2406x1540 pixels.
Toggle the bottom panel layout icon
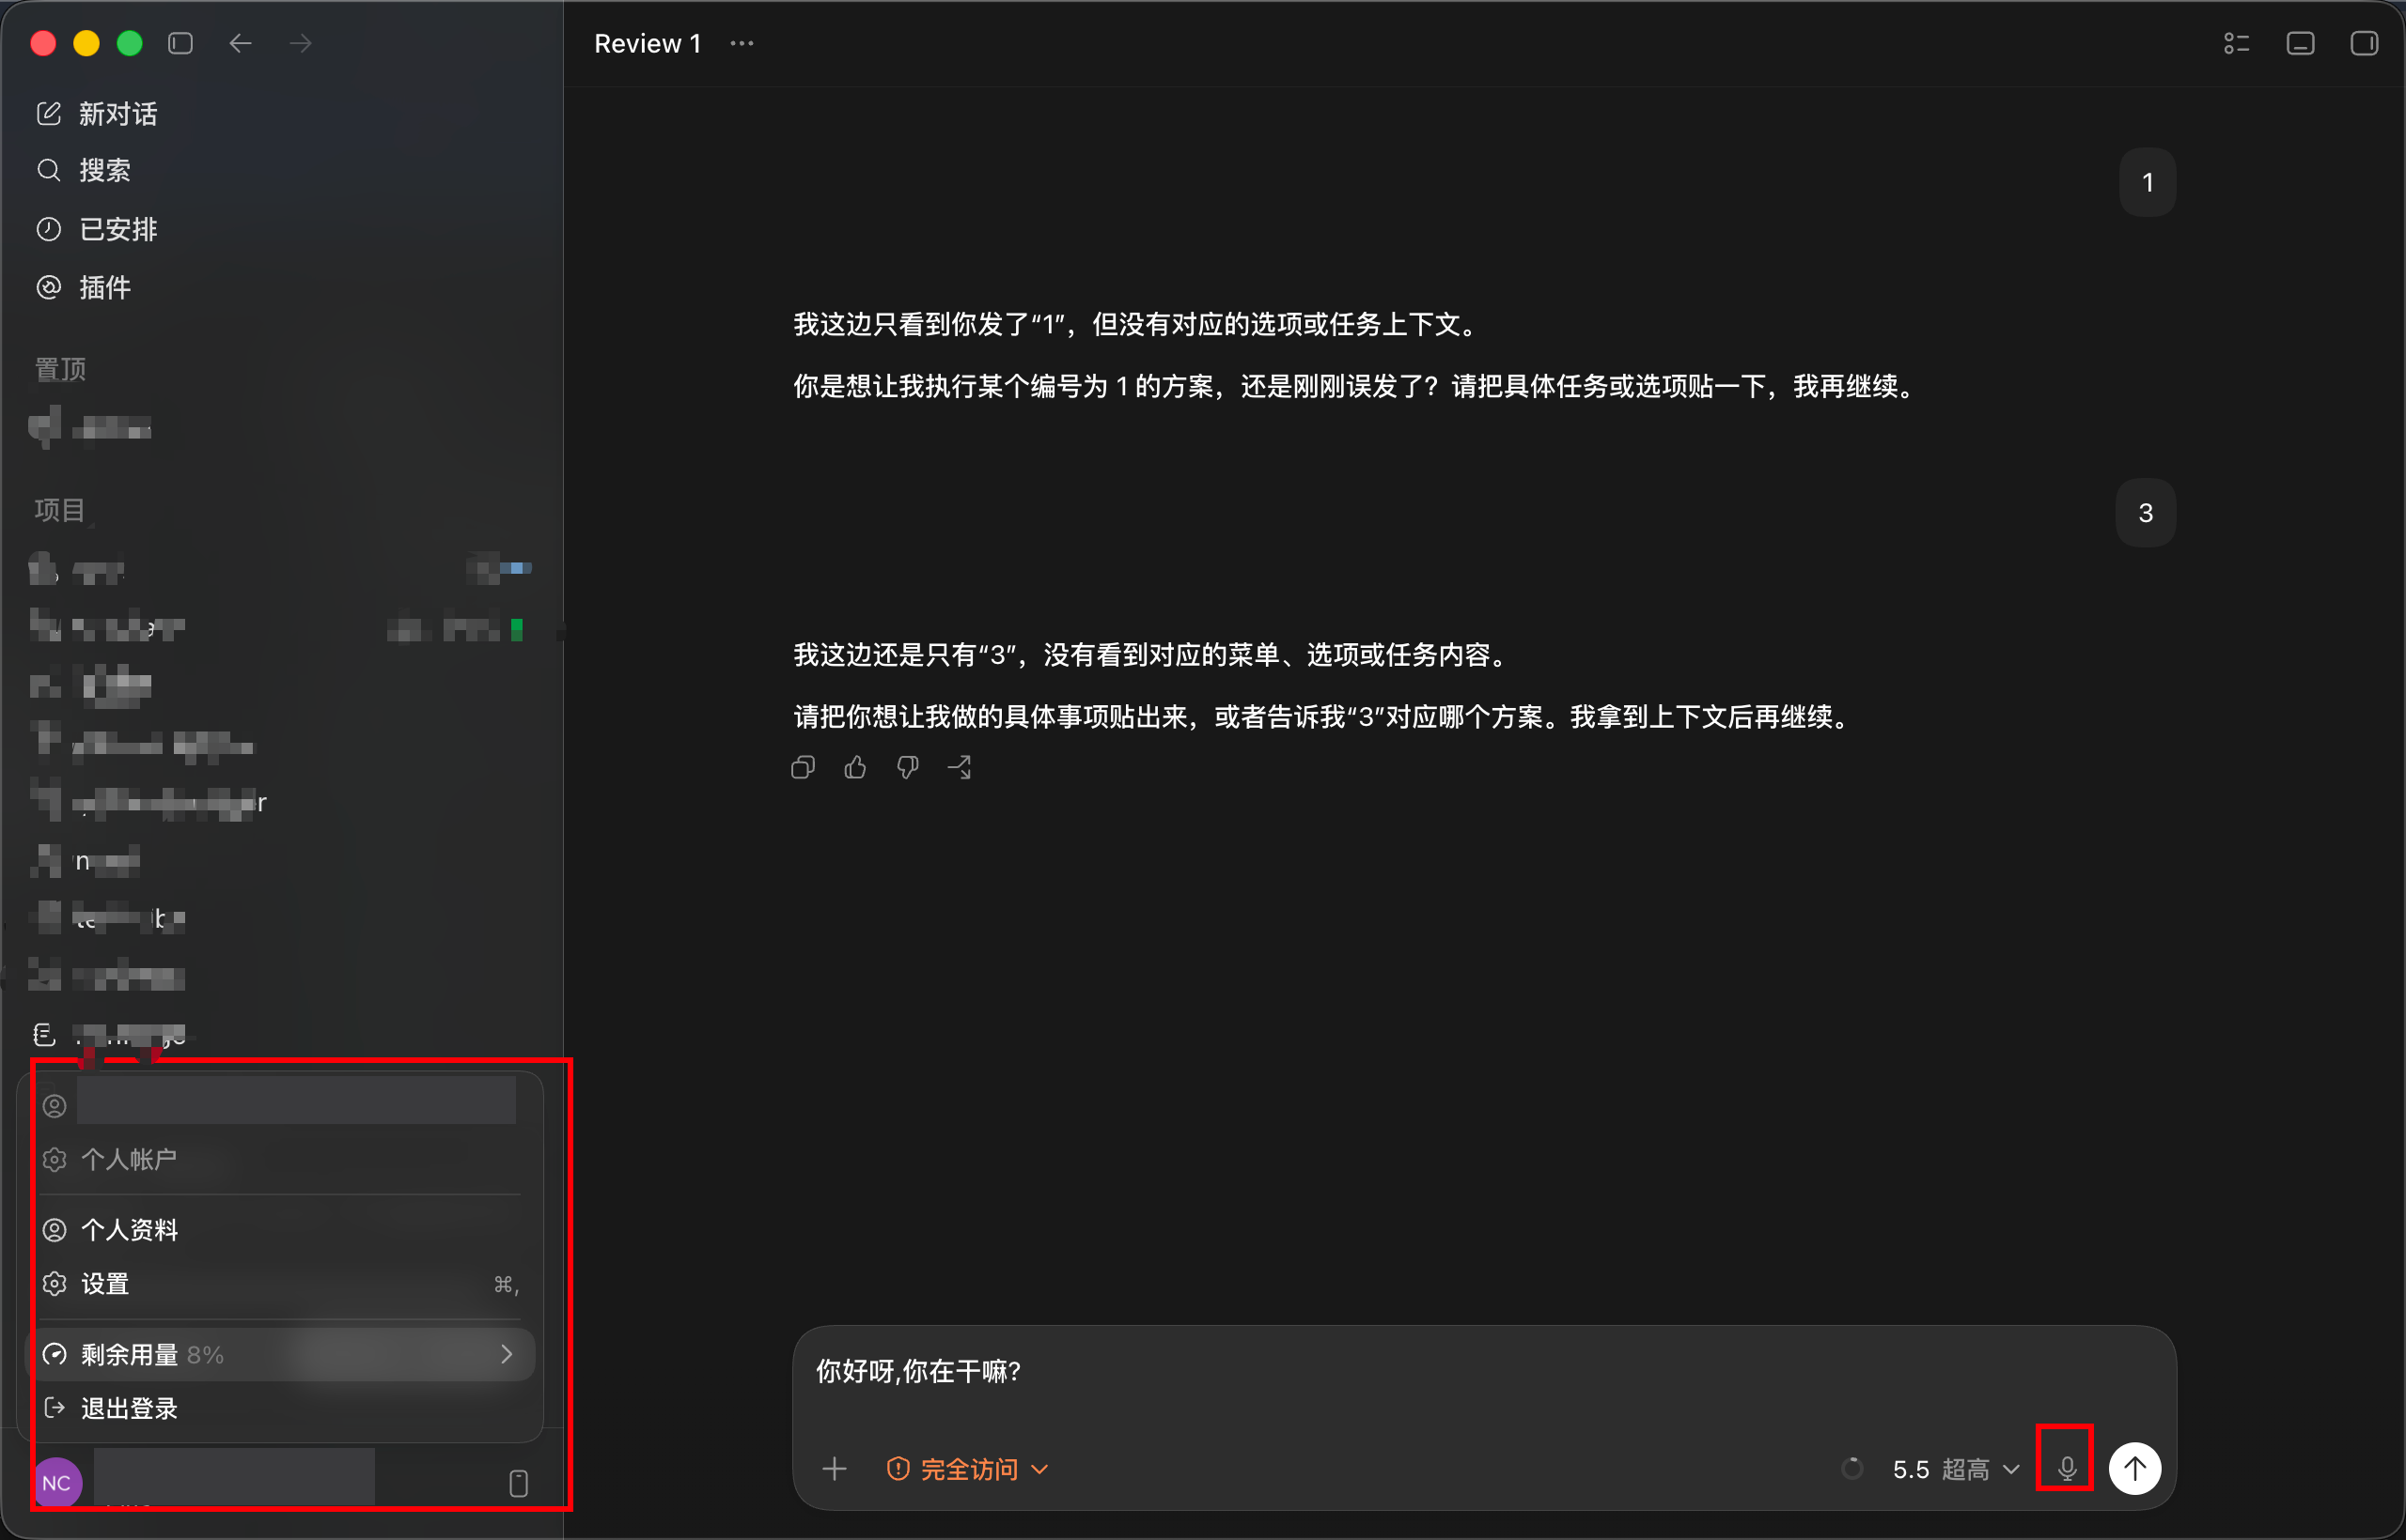point(2301,43)
